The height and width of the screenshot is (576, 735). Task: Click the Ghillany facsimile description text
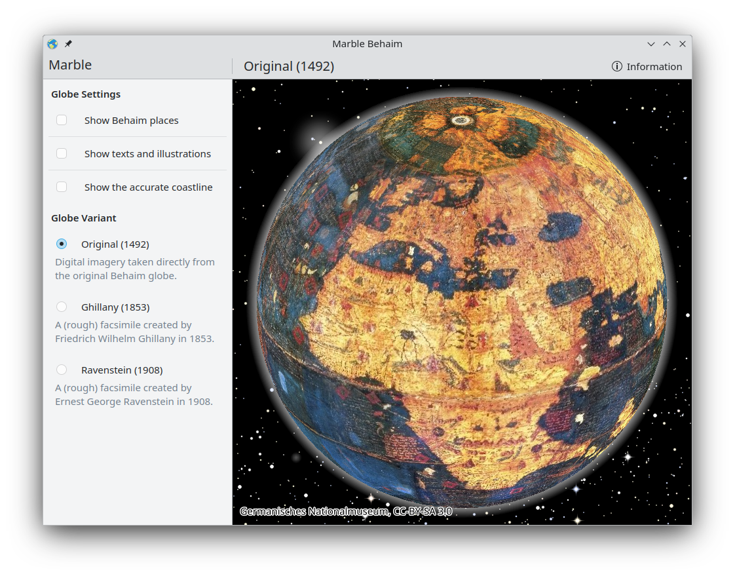point(134,332)
